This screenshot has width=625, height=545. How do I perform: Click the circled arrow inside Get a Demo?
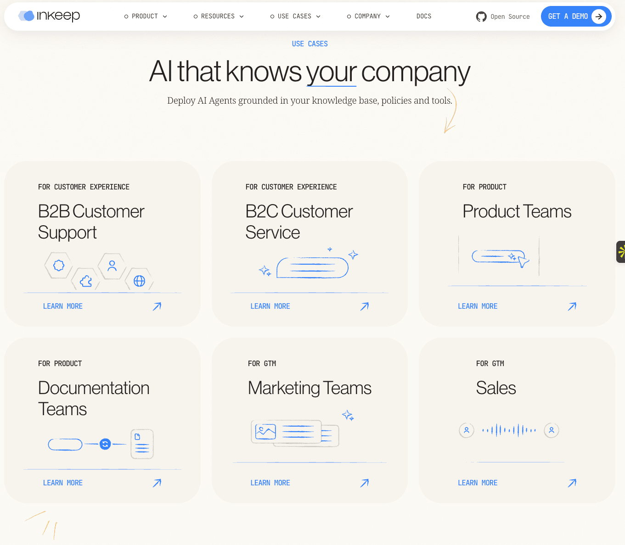(x=599, y=16)
